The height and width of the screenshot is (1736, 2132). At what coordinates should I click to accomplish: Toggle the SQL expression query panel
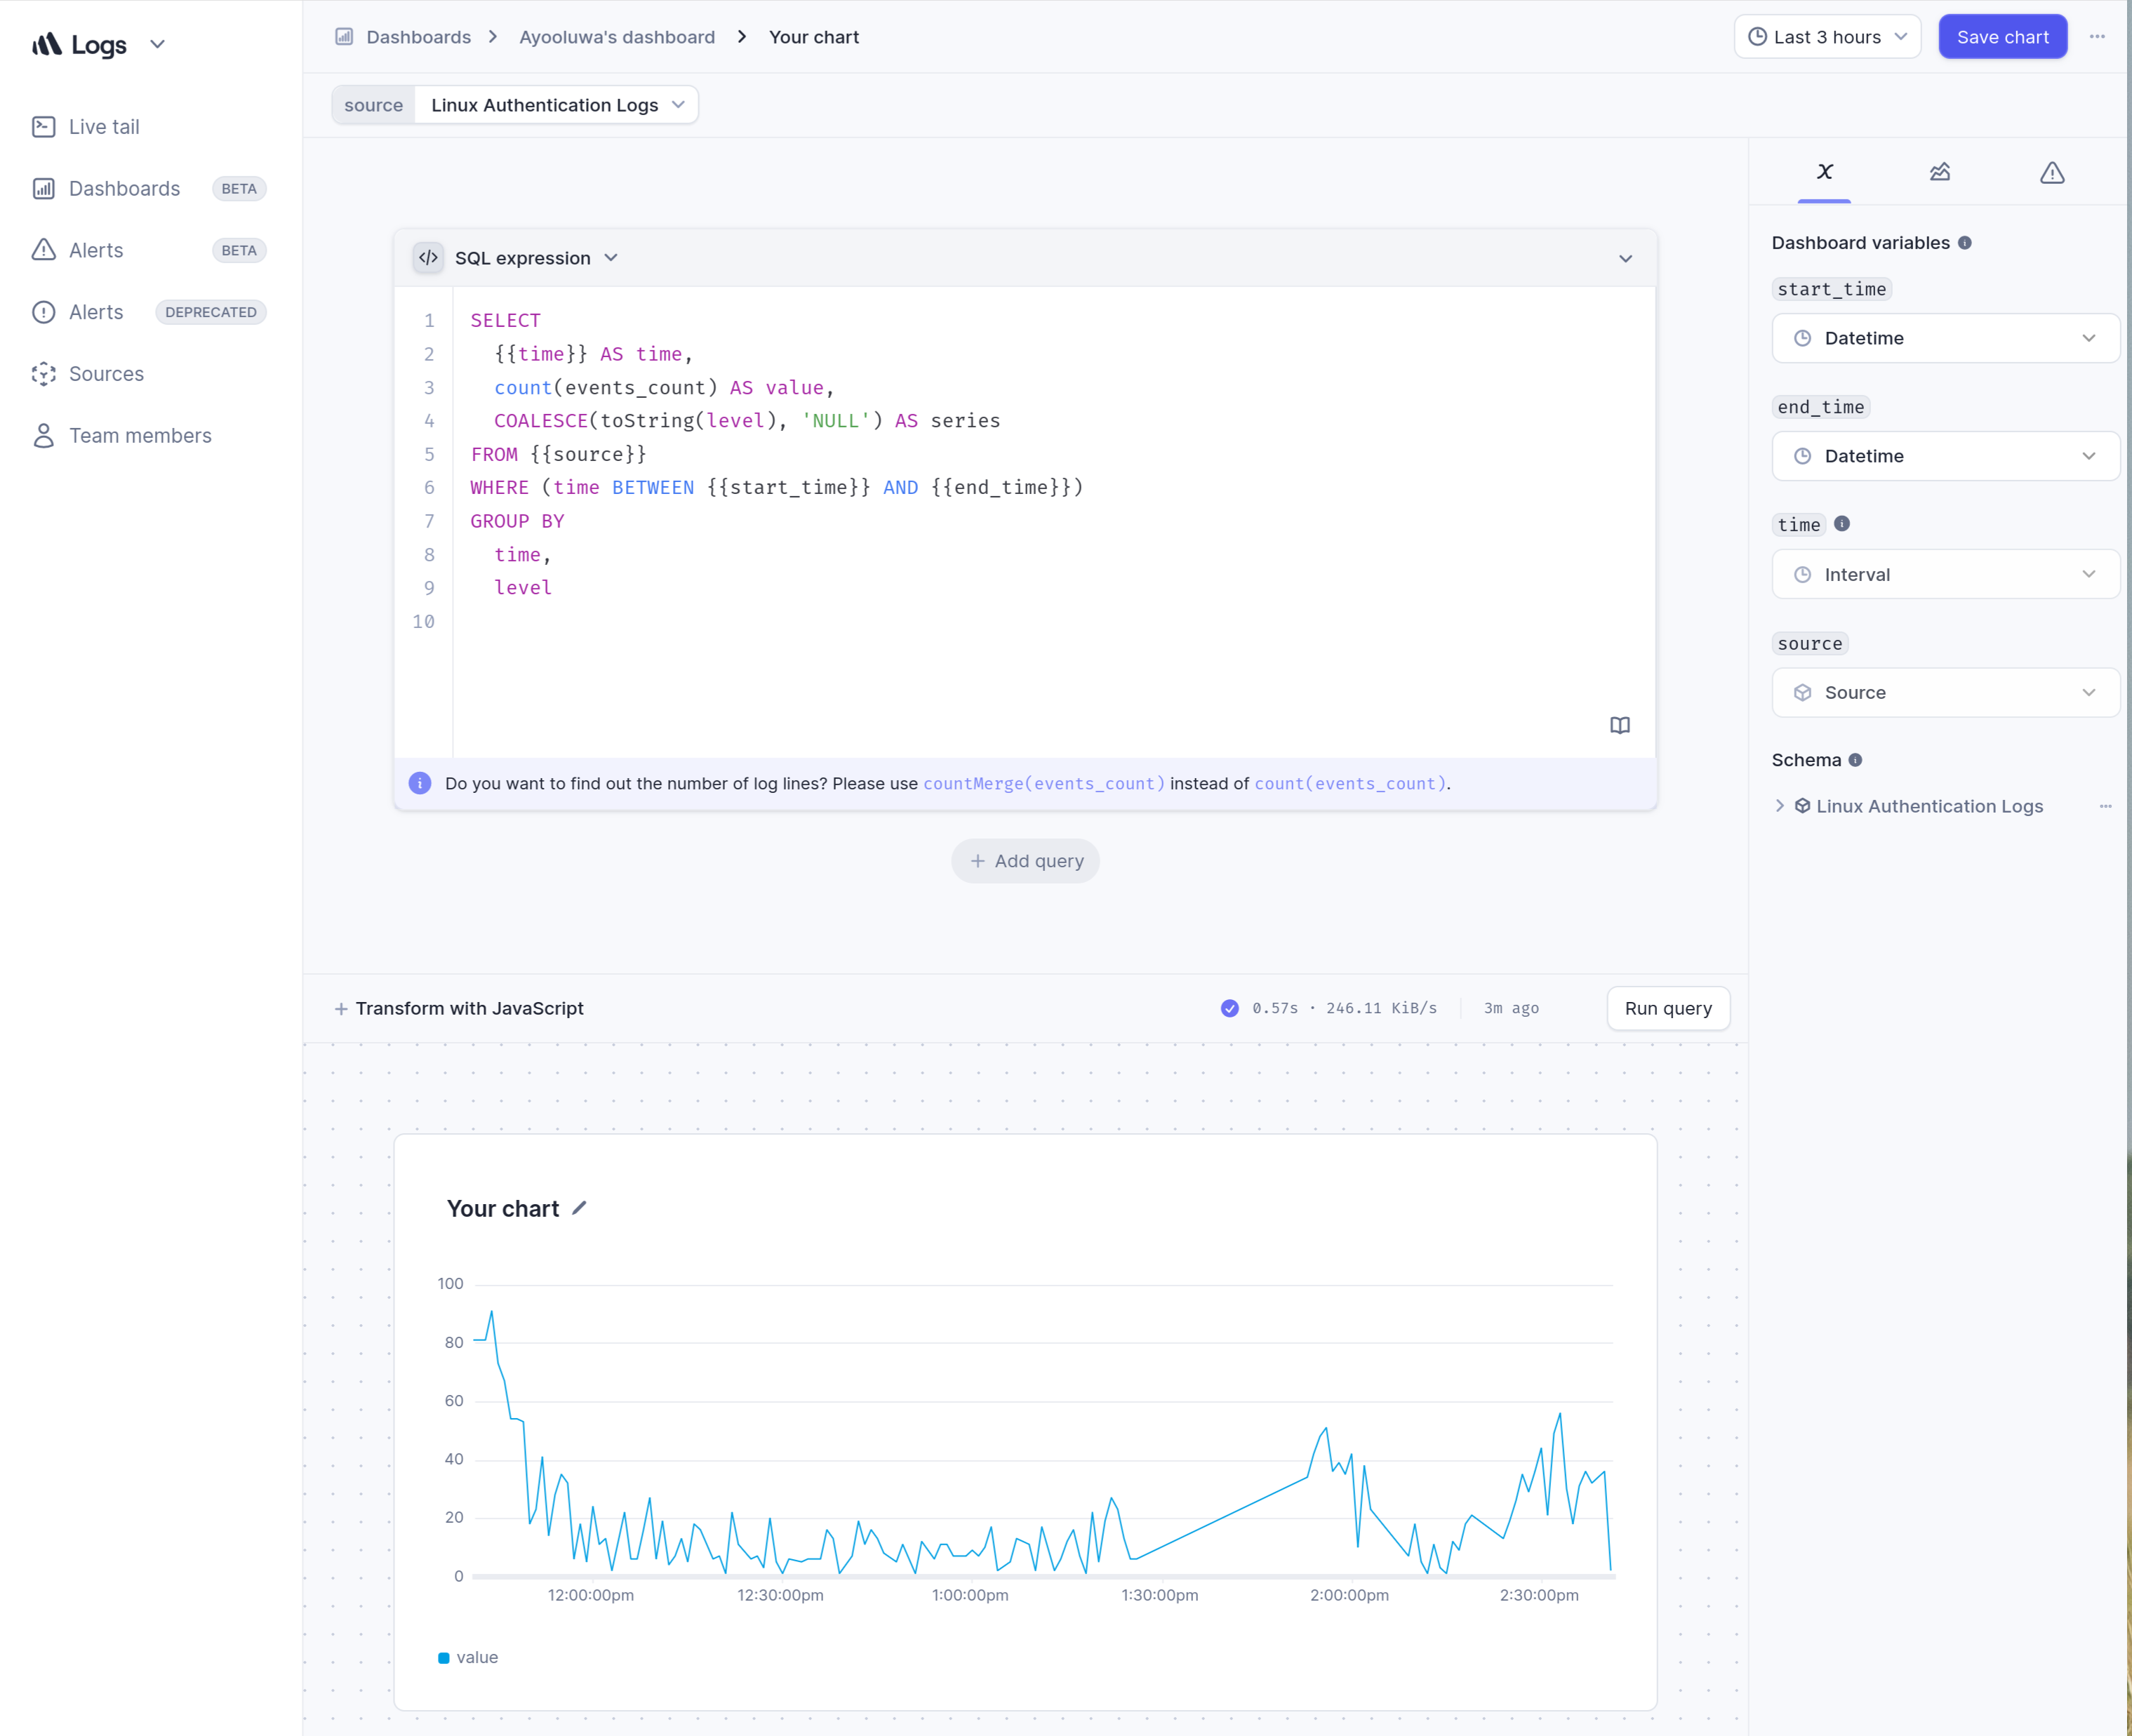pos(1625,257)
